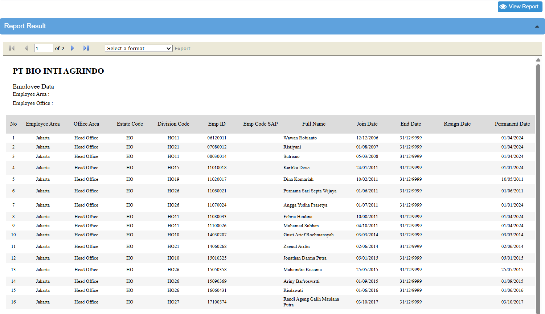The width and height of the screenshot is (545, 314).
Task: Select the name Sutrisno
Action: pos(291,156)
